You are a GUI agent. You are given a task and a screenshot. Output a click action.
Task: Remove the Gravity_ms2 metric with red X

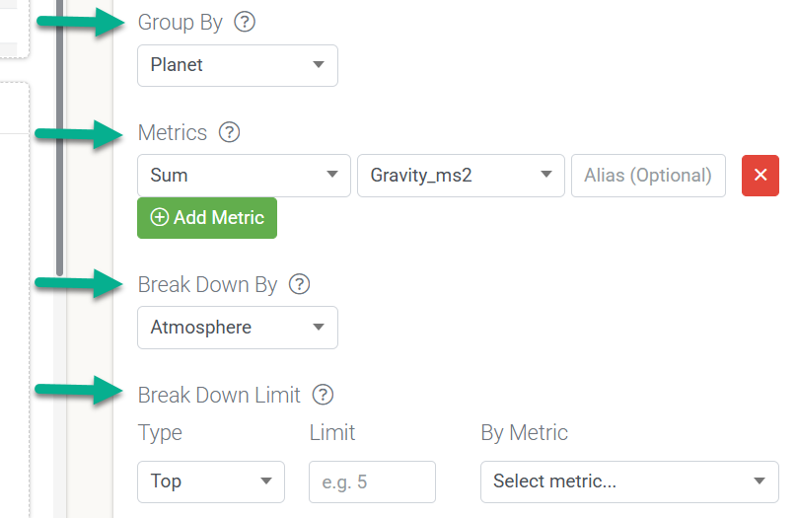[761, 176]
